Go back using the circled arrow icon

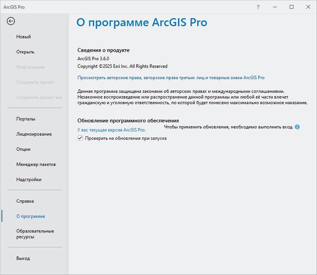(11, 21)
